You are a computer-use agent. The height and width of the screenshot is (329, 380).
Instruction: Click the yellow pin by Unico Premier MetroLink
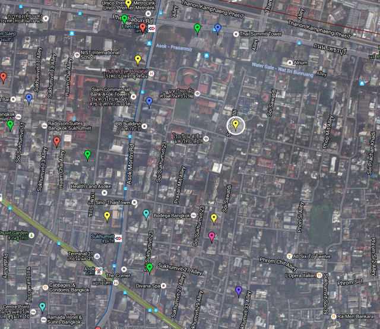(128, 4)
